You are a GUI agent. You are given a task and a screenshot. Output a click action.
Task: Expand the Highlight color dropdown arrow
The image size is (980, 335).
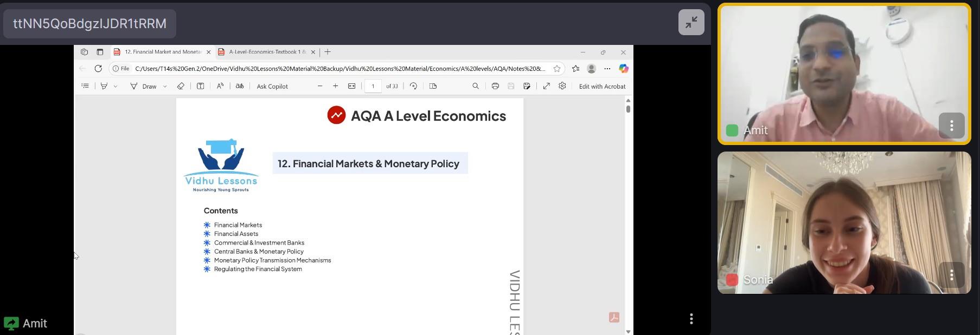coord(116,87)
